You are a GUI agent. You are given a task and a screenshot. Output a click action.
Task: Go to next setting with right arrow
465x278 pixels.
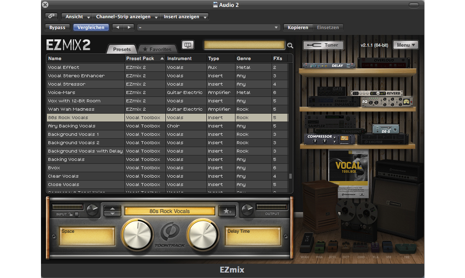click(x=129, y=27)
